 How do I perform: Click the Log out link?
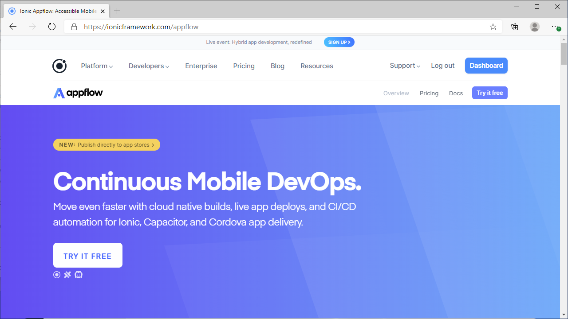pos(443,66)
